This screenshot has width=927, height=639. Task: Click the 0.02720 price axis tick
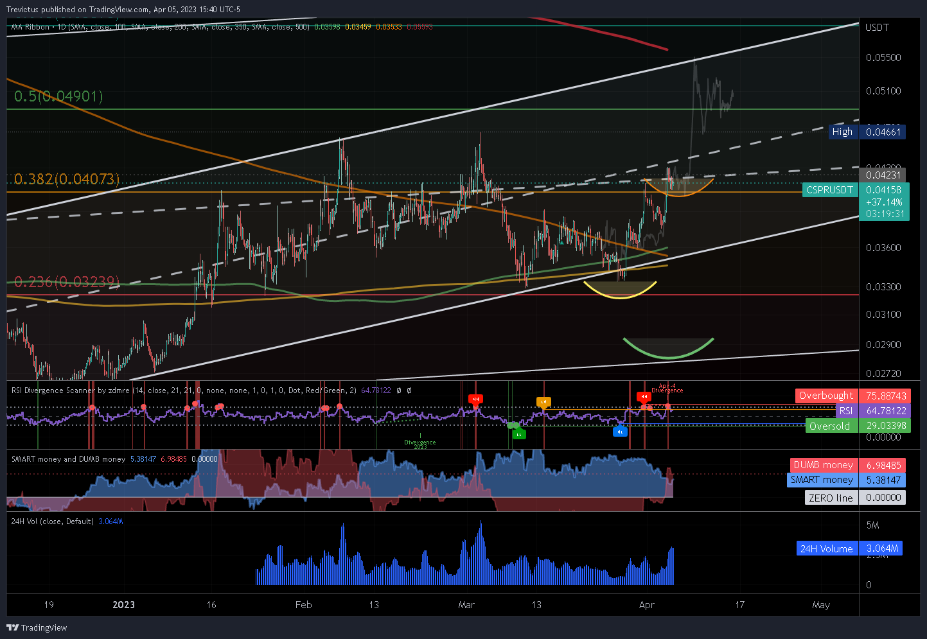[x=883, y=374]
